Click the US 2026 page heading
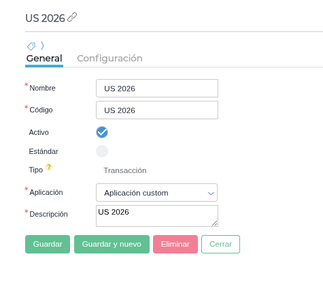This screenshot has width=323, height=293. [45, 18]
